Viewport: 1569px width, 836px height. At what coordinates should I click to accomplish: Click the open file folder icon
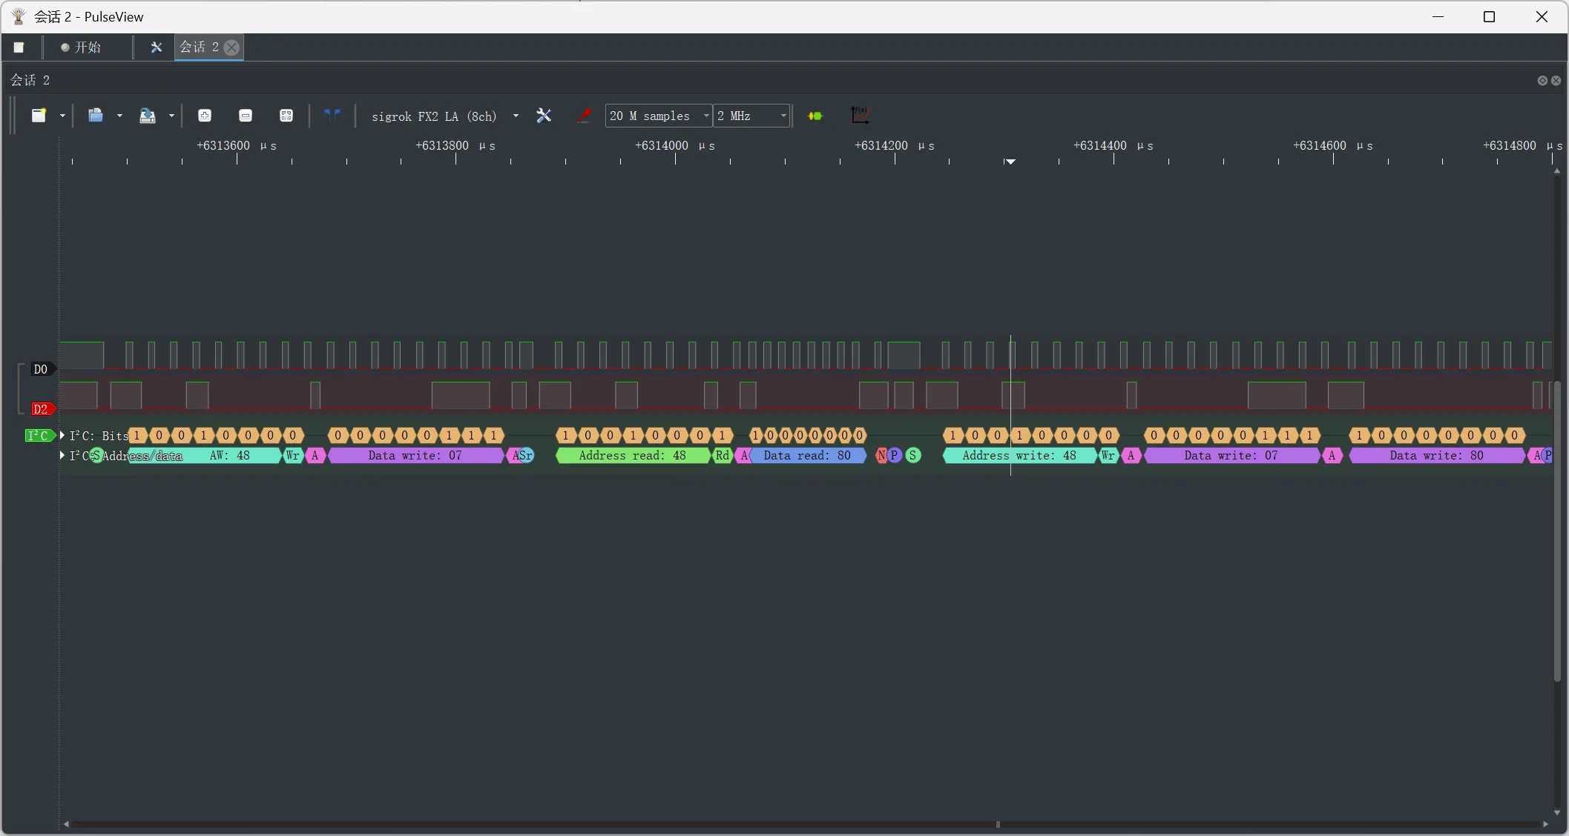96,116
